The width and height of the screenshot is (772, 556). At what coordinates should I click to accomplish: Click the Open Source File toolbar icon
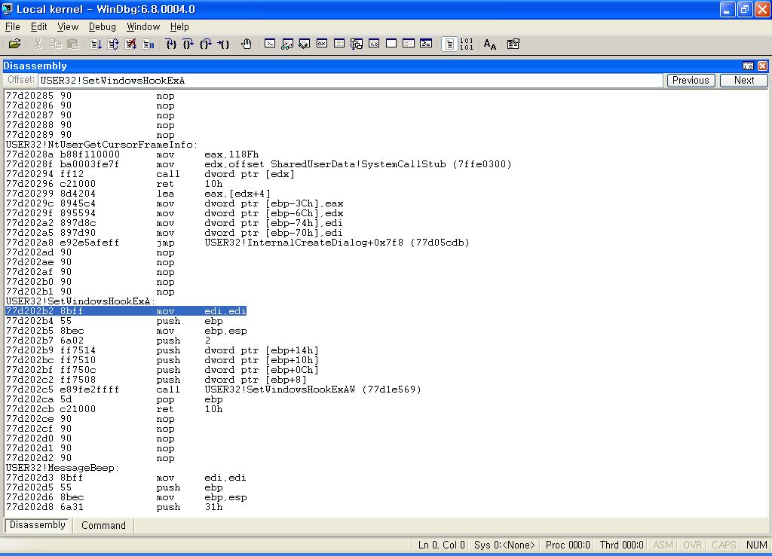[x=15, y=44]
